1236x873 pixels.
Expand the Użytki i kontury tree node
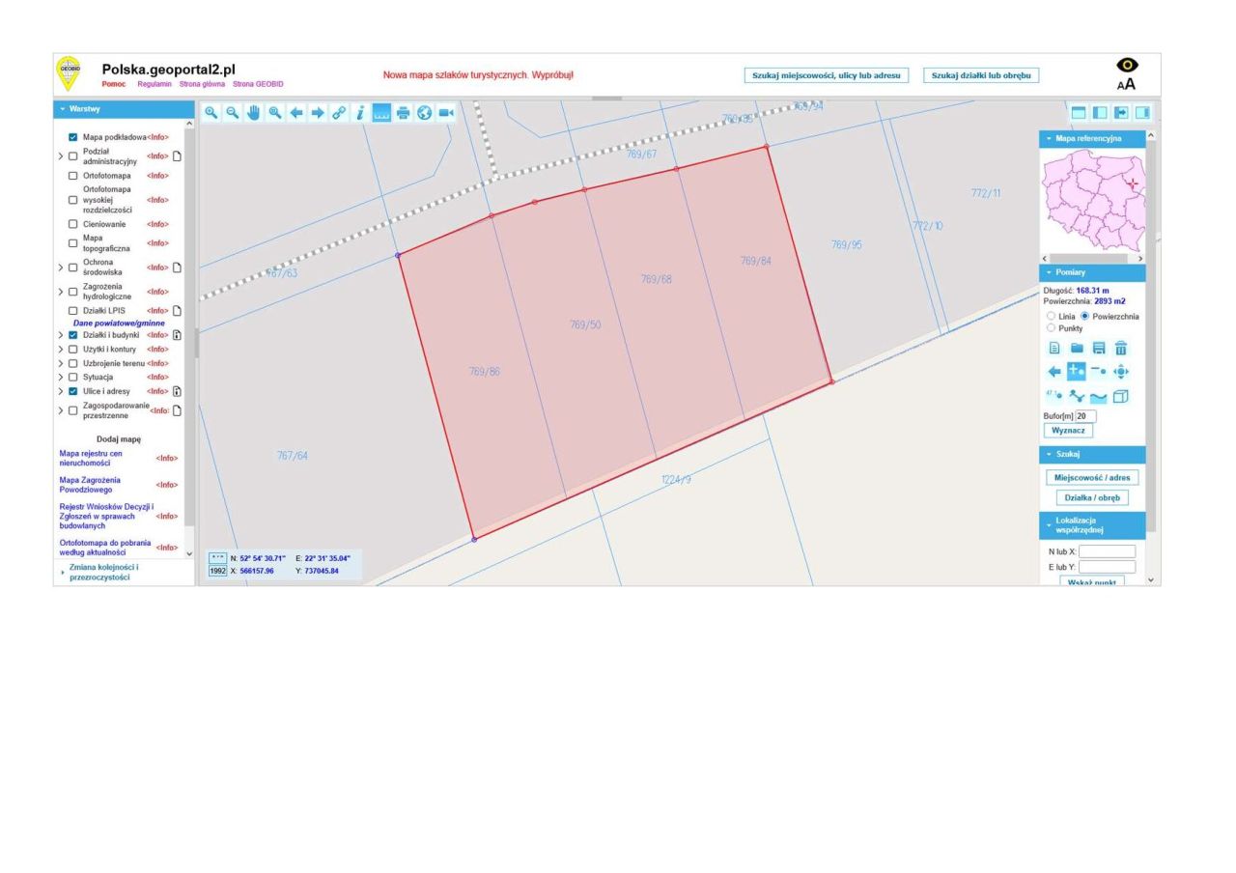click(x=61, y=350)
